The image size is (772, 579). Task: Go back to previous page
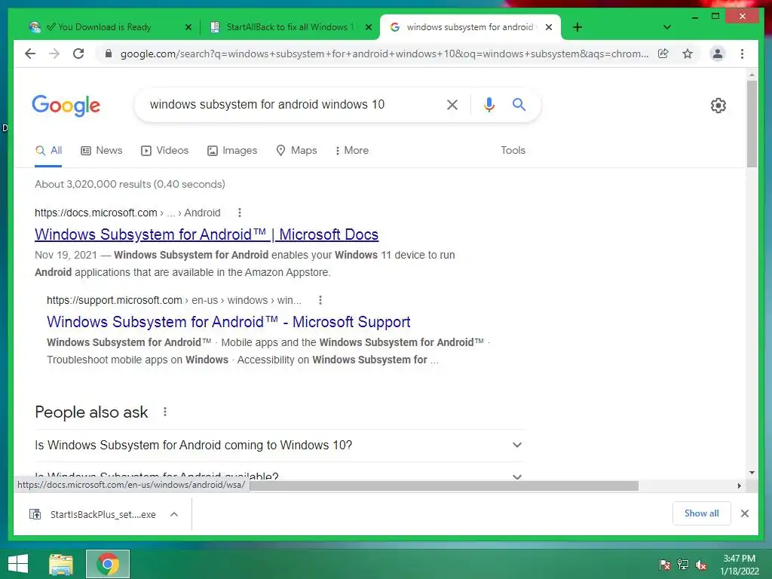[30, 54]
